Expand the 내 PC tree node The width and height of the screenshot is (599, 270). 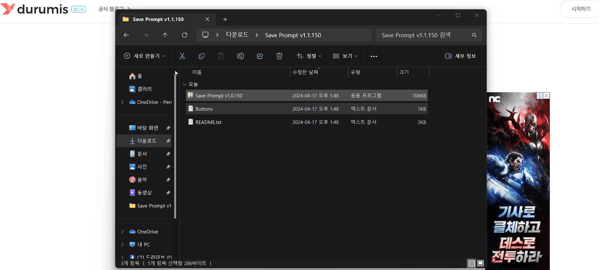pyautogui.click(x=123, y=245)
